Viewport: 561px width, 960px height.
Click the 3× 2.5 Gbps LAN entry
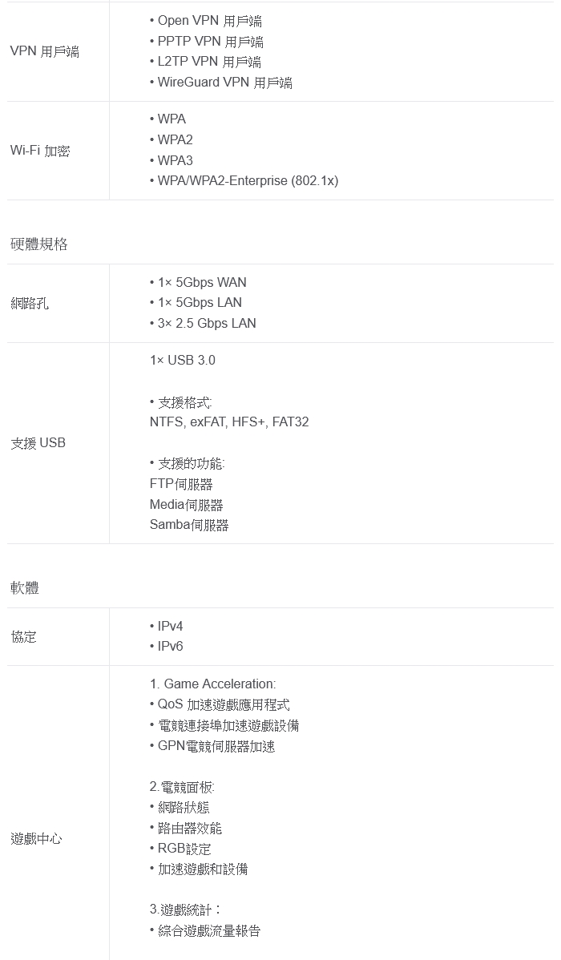tap(206, 324)
